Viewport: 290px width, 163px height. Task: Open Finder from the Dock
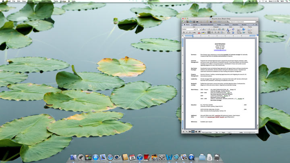[x=73, y=157]
